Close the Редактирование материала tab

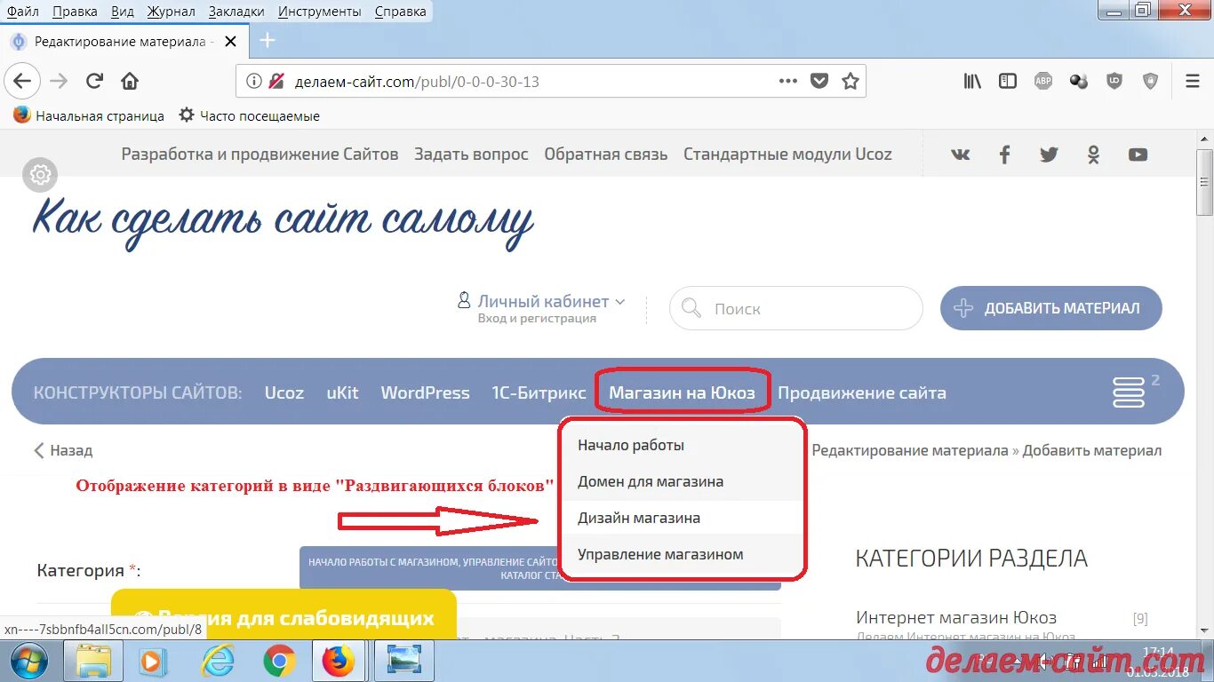click(x=231, y=42)
